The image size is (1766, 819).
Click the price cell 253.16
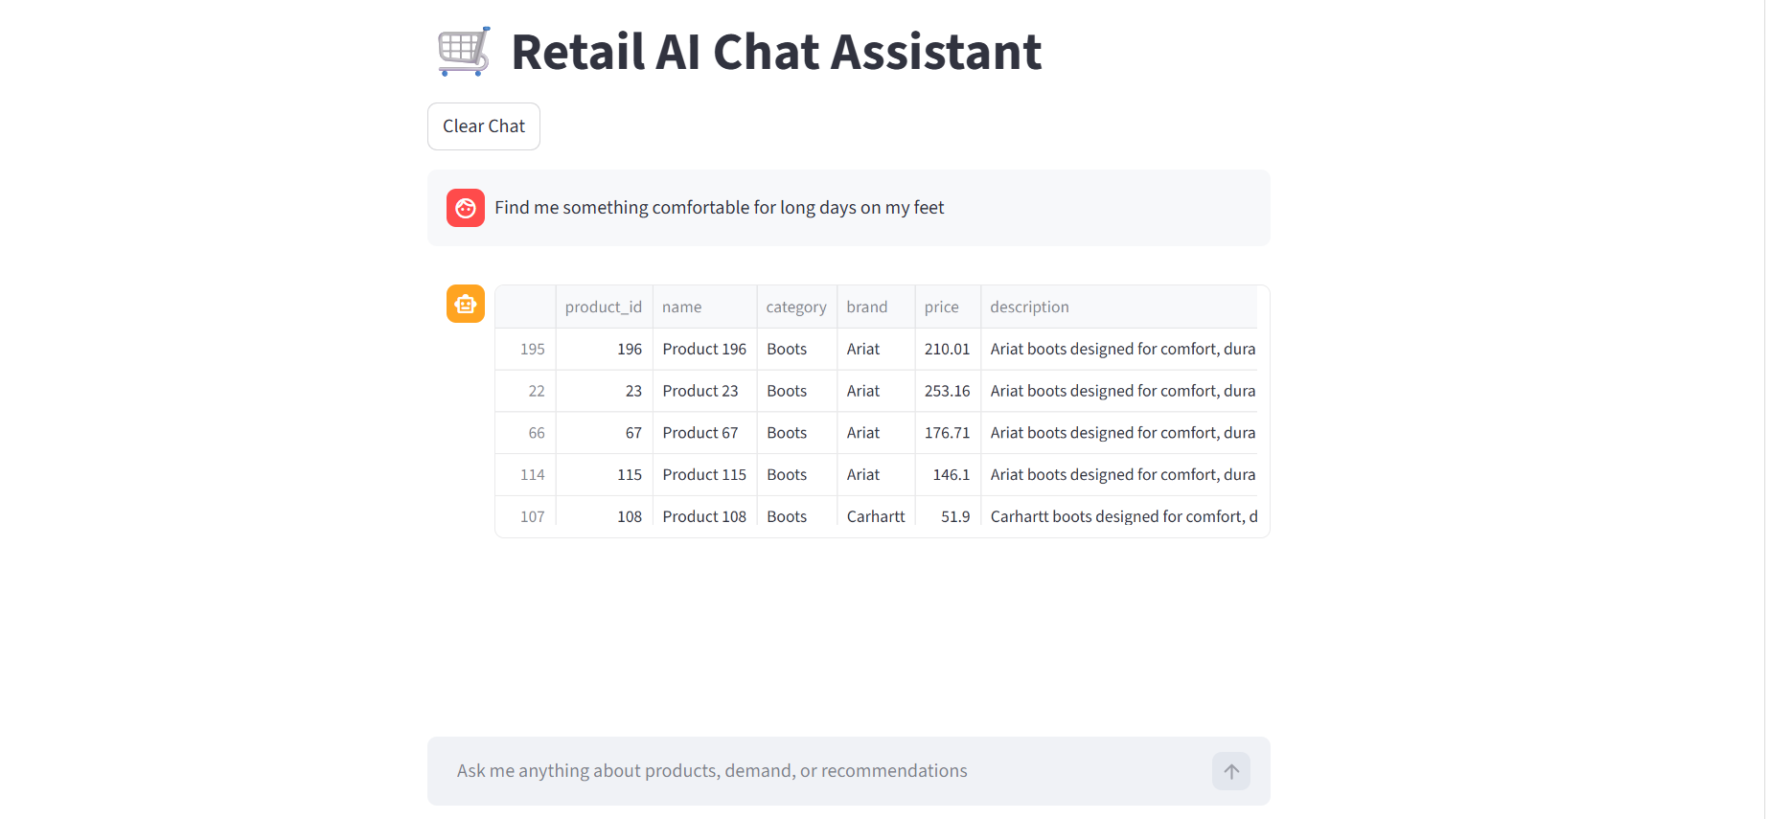[x=948, y=391]
